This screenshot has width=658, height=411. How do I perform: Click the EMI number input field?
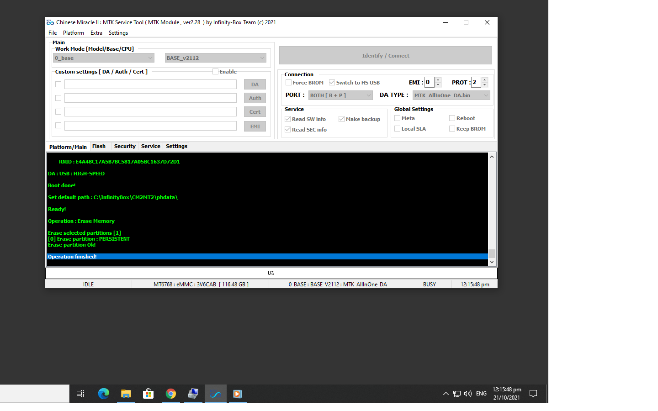pos(430,82)
